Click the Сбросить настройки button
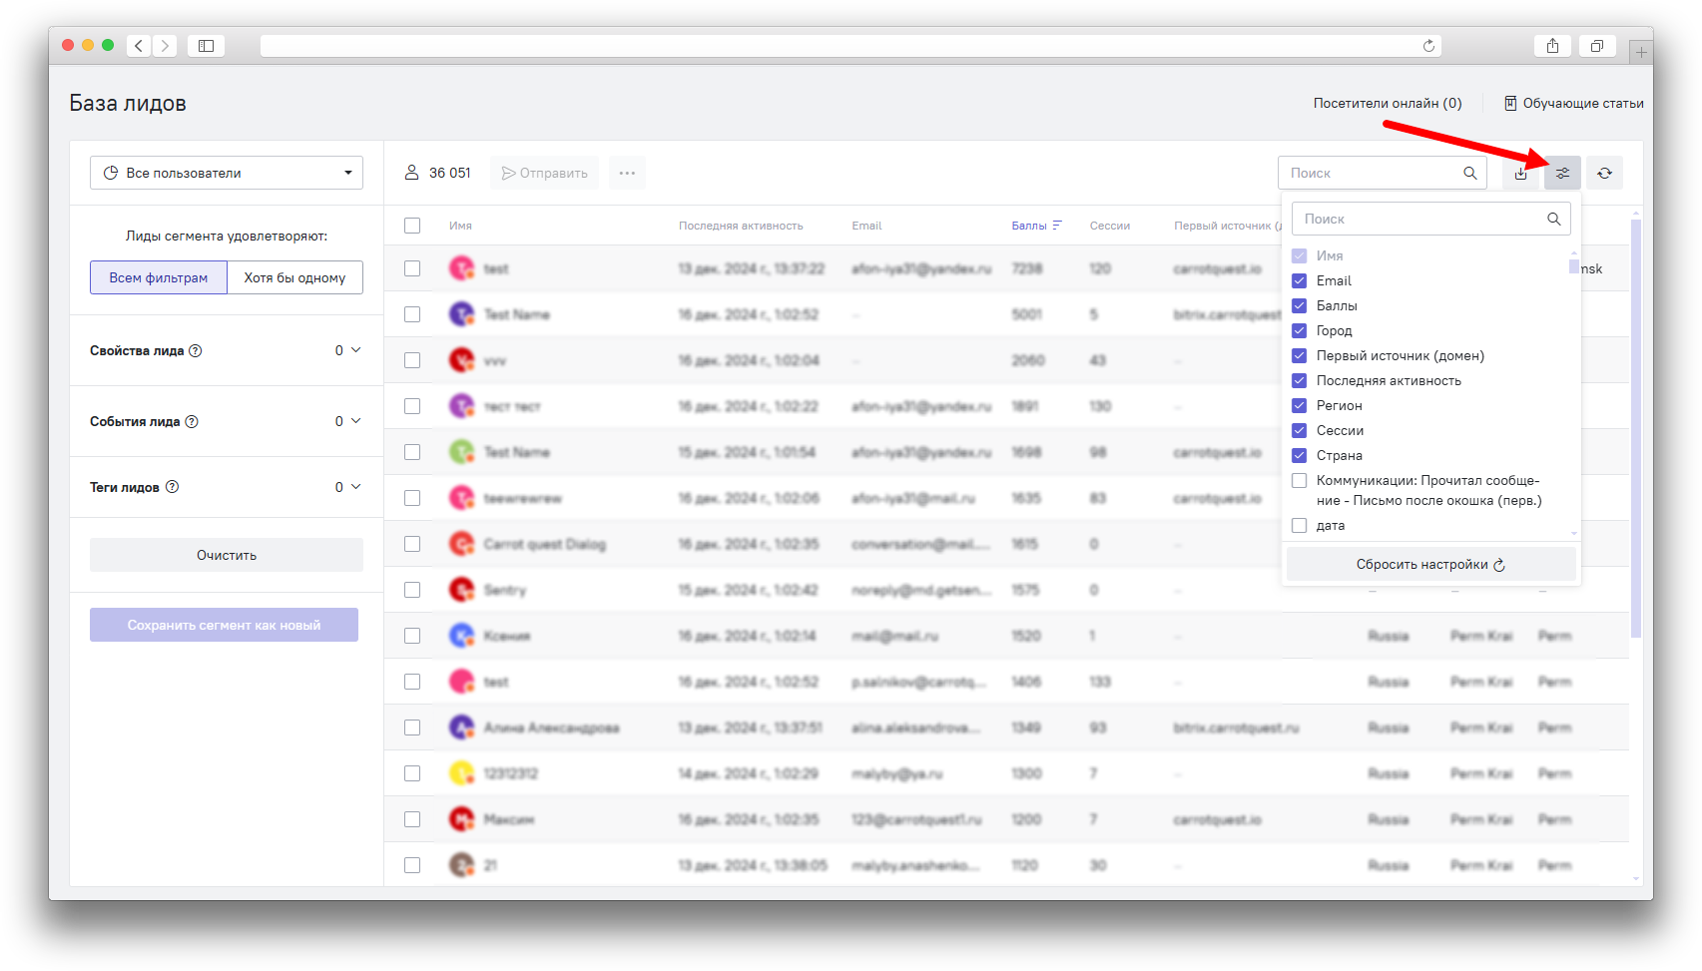This screenshot has width=1702, height=971. click(x=1429, y=564)
